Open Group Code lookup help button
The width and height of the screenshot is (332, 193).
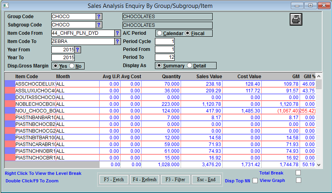(99, 17)
